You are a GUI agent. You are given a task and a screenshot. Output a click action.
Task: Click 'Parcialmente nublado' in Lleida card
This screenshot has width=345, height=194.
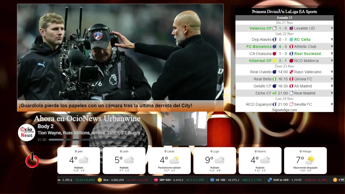tap(169, 168)
